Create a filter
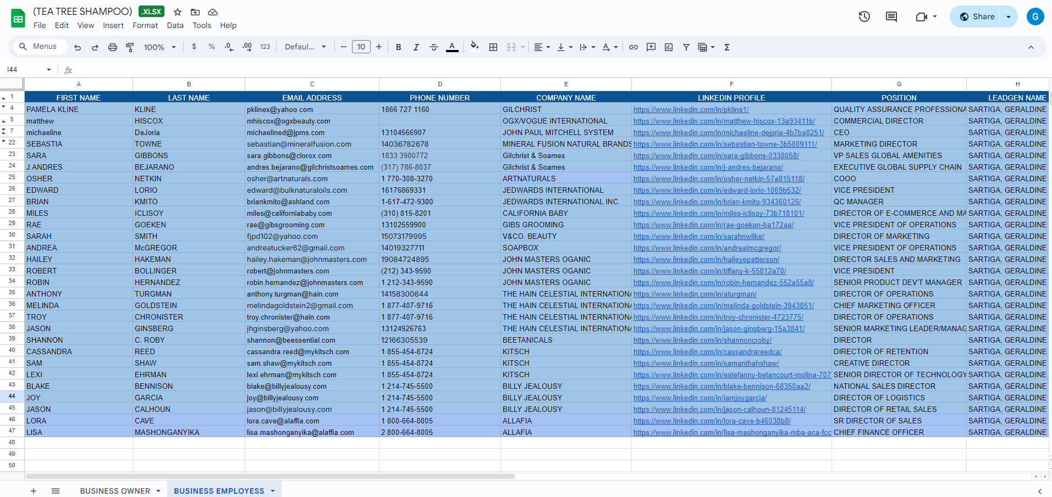The height and width of the screenshot is (497, 1052). click(x=686, y=47)
